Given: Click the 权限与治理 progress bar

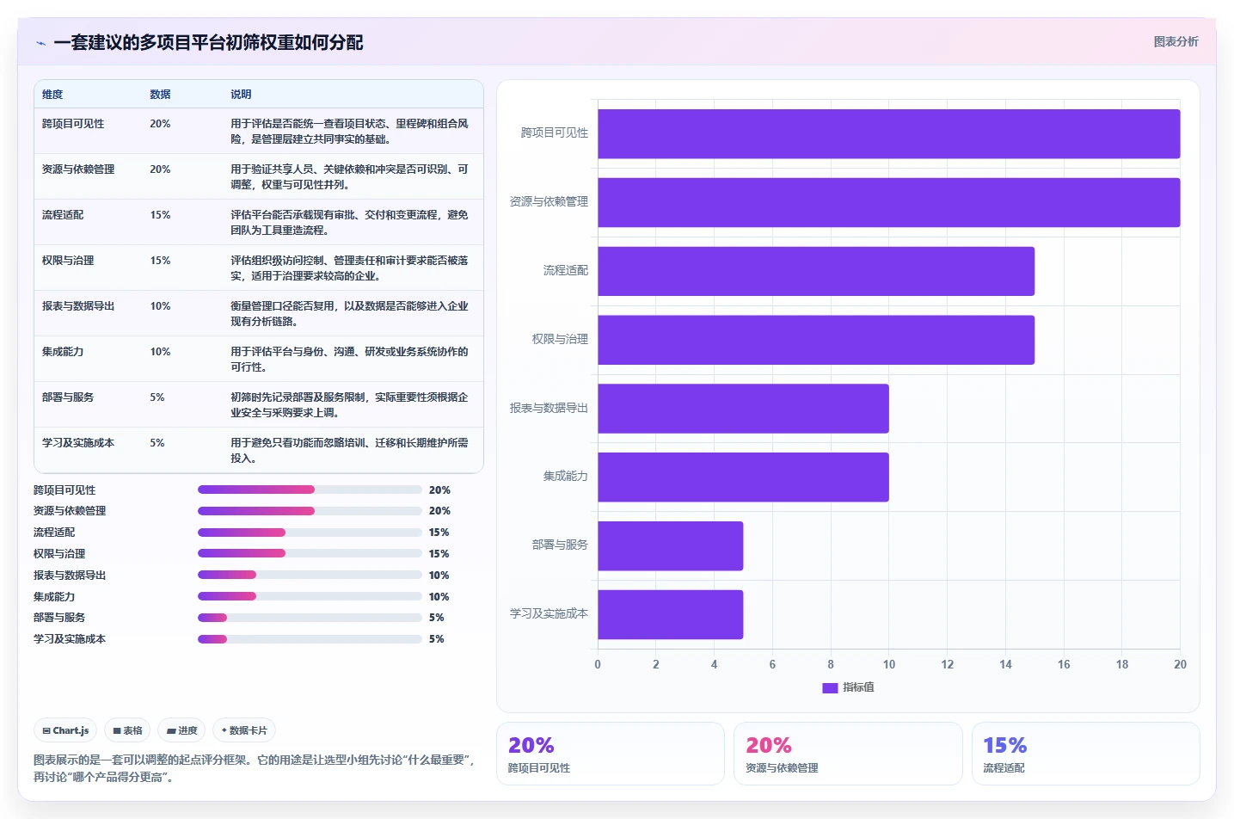Looking at the screenshot, I should (x=310, y=553).
